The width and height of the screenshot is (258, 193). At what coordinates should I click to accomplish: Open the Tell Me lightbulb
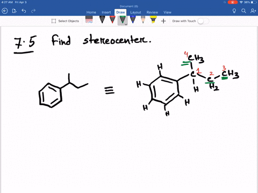click(234, 11)
